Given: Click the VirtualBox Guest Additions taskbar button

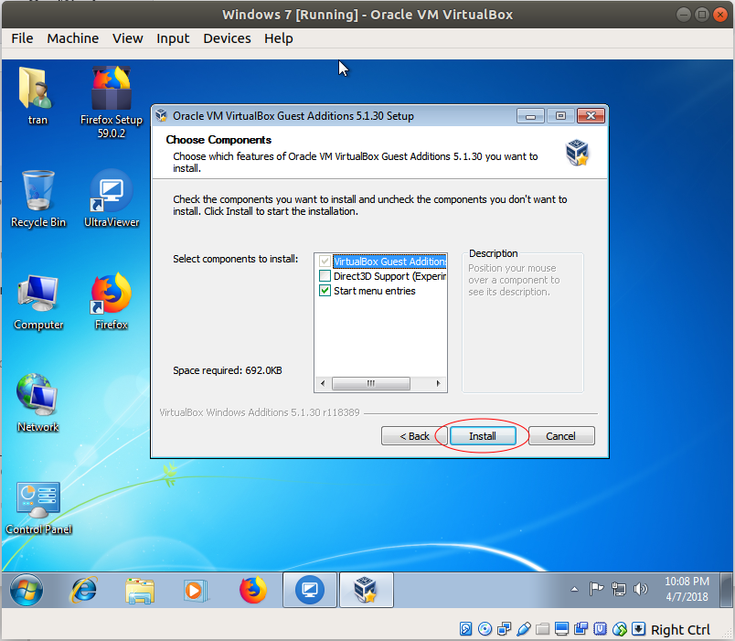Looking at the screenshot, I should click(x=366, y=590).
